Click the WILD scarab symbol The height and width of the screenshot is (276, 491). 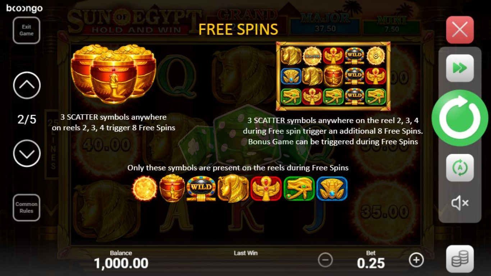(201, 188)
